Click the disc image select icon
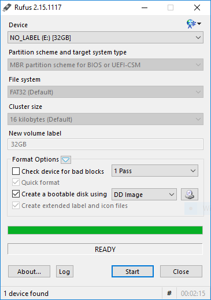Screen dimensions: 211x300 click(190, 195)
